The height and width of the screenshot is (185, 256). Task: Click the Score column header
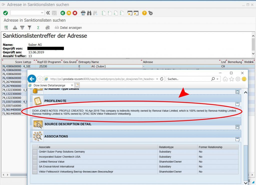pos(18,62)
